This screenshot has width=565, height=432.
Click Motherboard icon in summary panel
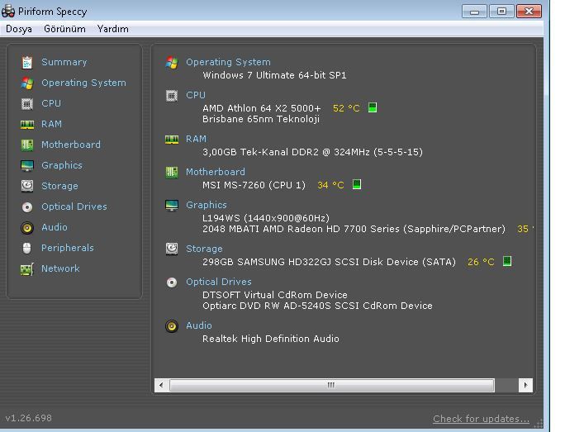click(x=172, y=173)
